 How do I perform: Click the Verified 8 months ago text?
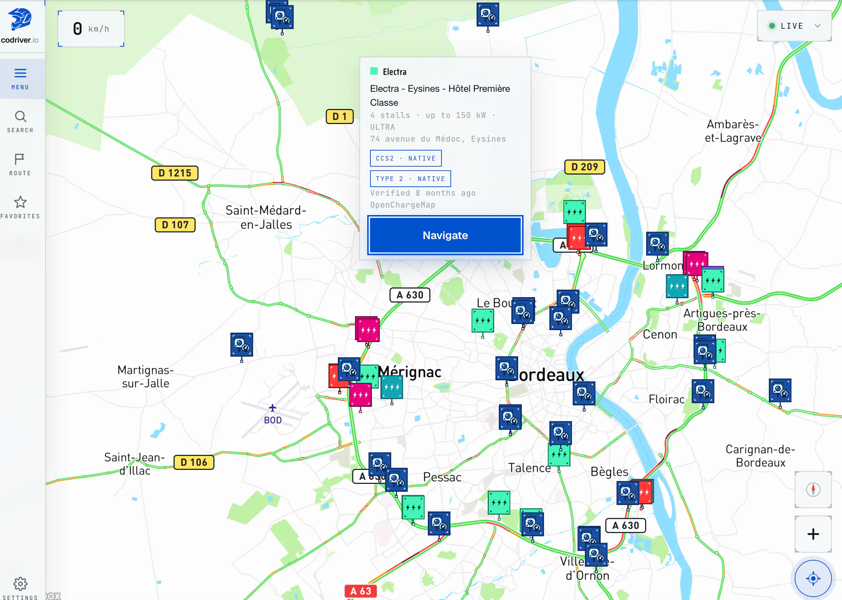[423, 193]
